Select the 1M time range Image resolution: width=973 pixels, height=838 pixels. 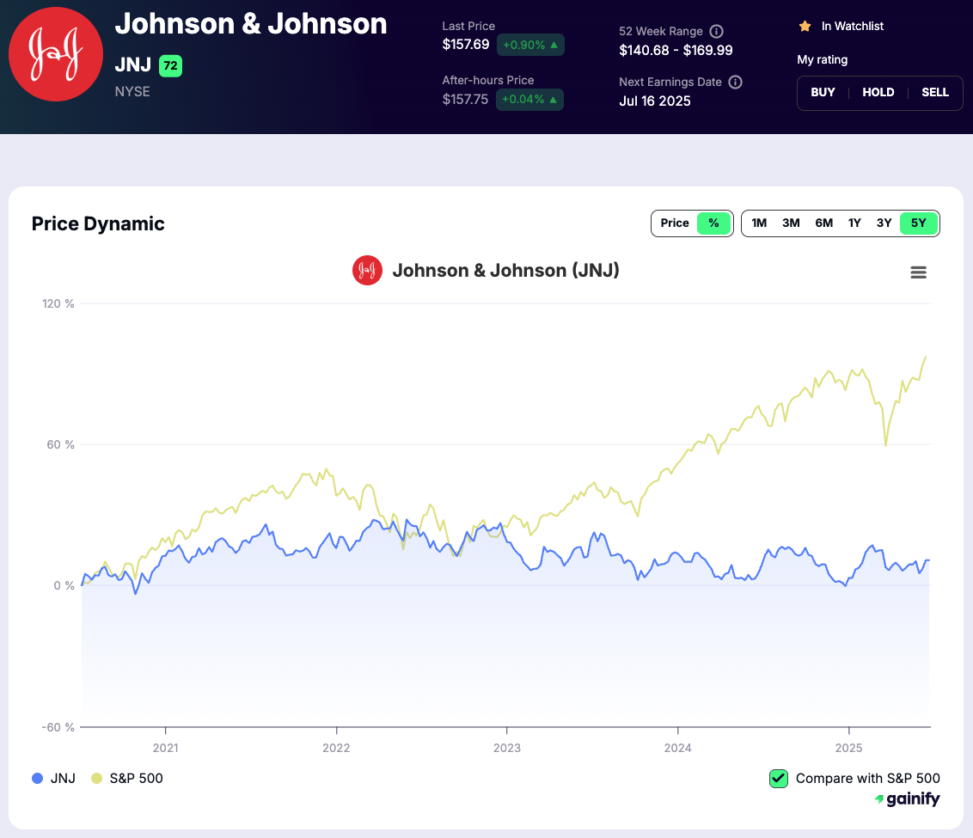click(x=759, y=223)
